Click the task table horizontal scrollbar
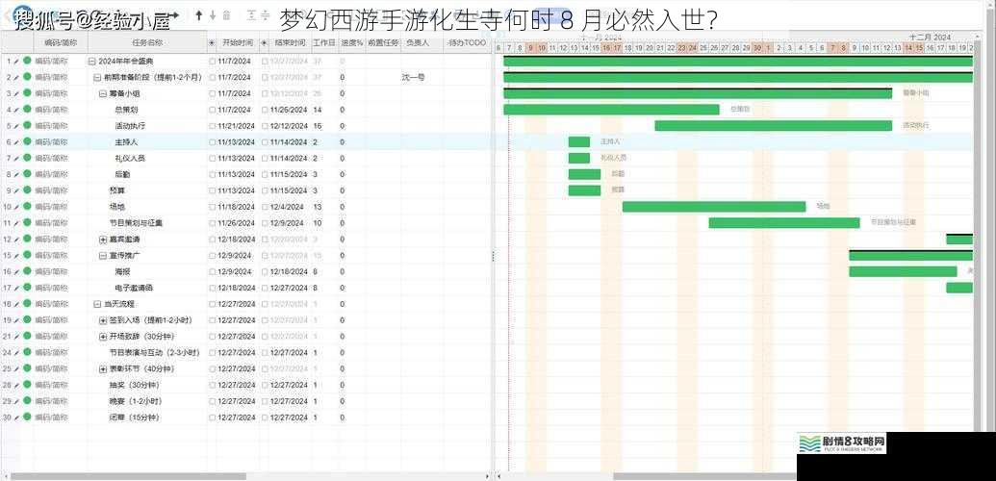 click(127, 476)
